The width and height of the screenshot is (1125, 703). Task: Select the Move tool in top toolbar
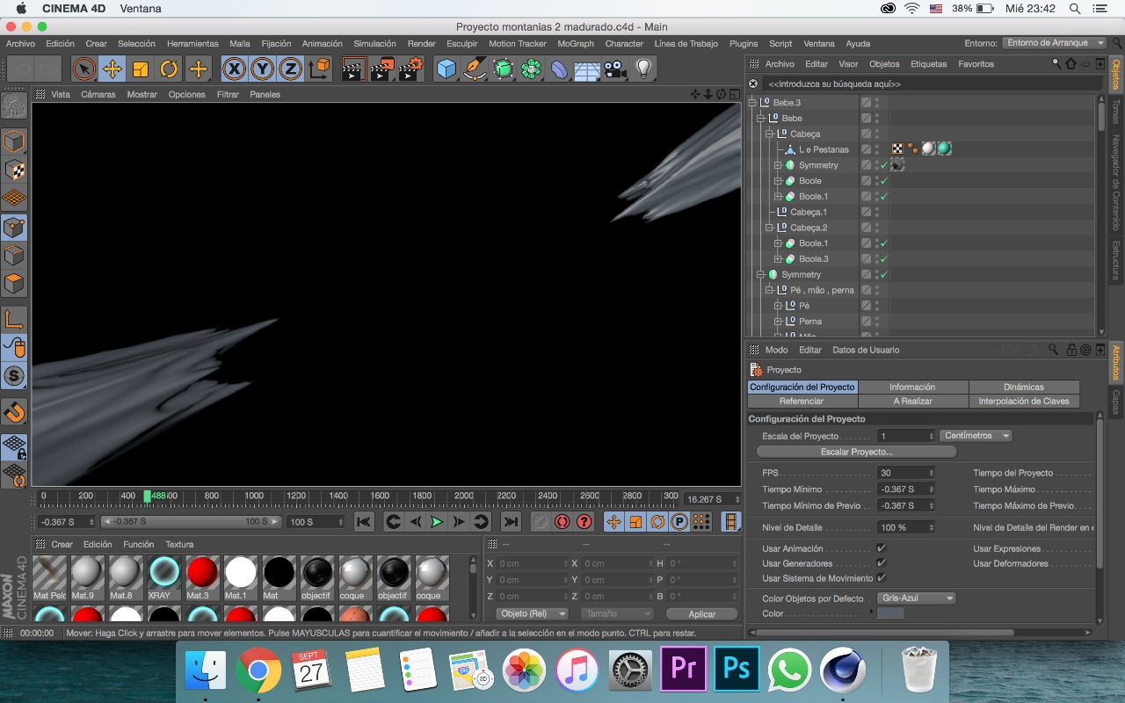112,69
